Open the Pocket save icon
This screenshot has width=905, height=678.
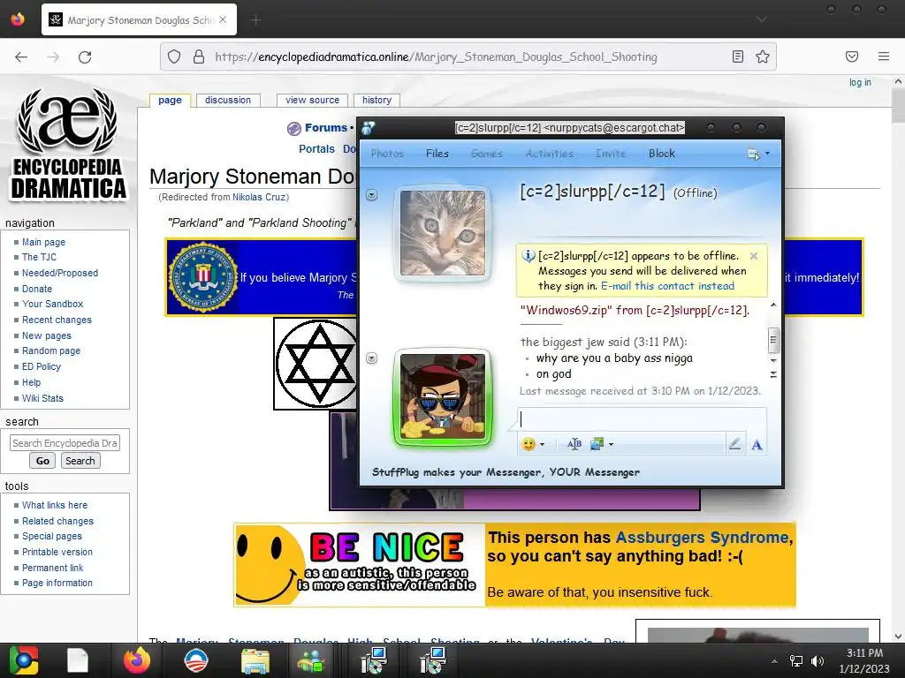852,56
